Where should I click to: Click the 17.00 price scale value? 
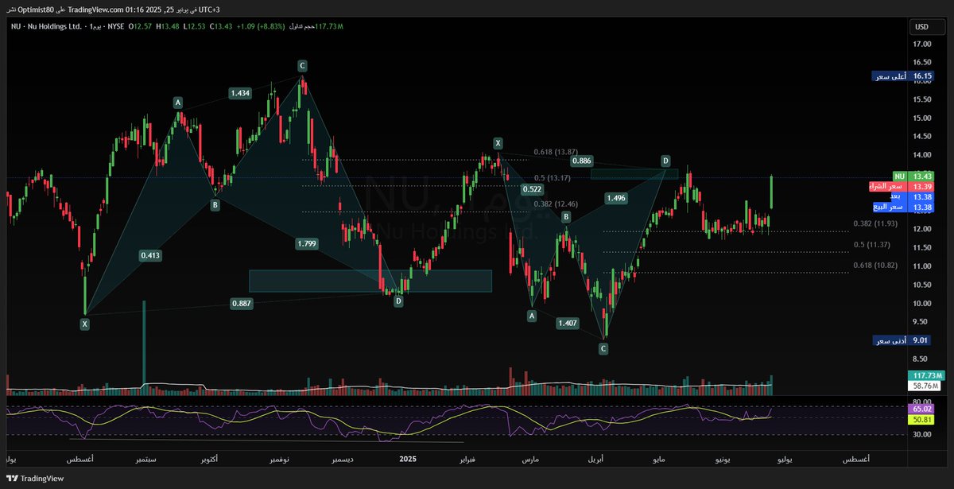922,45
